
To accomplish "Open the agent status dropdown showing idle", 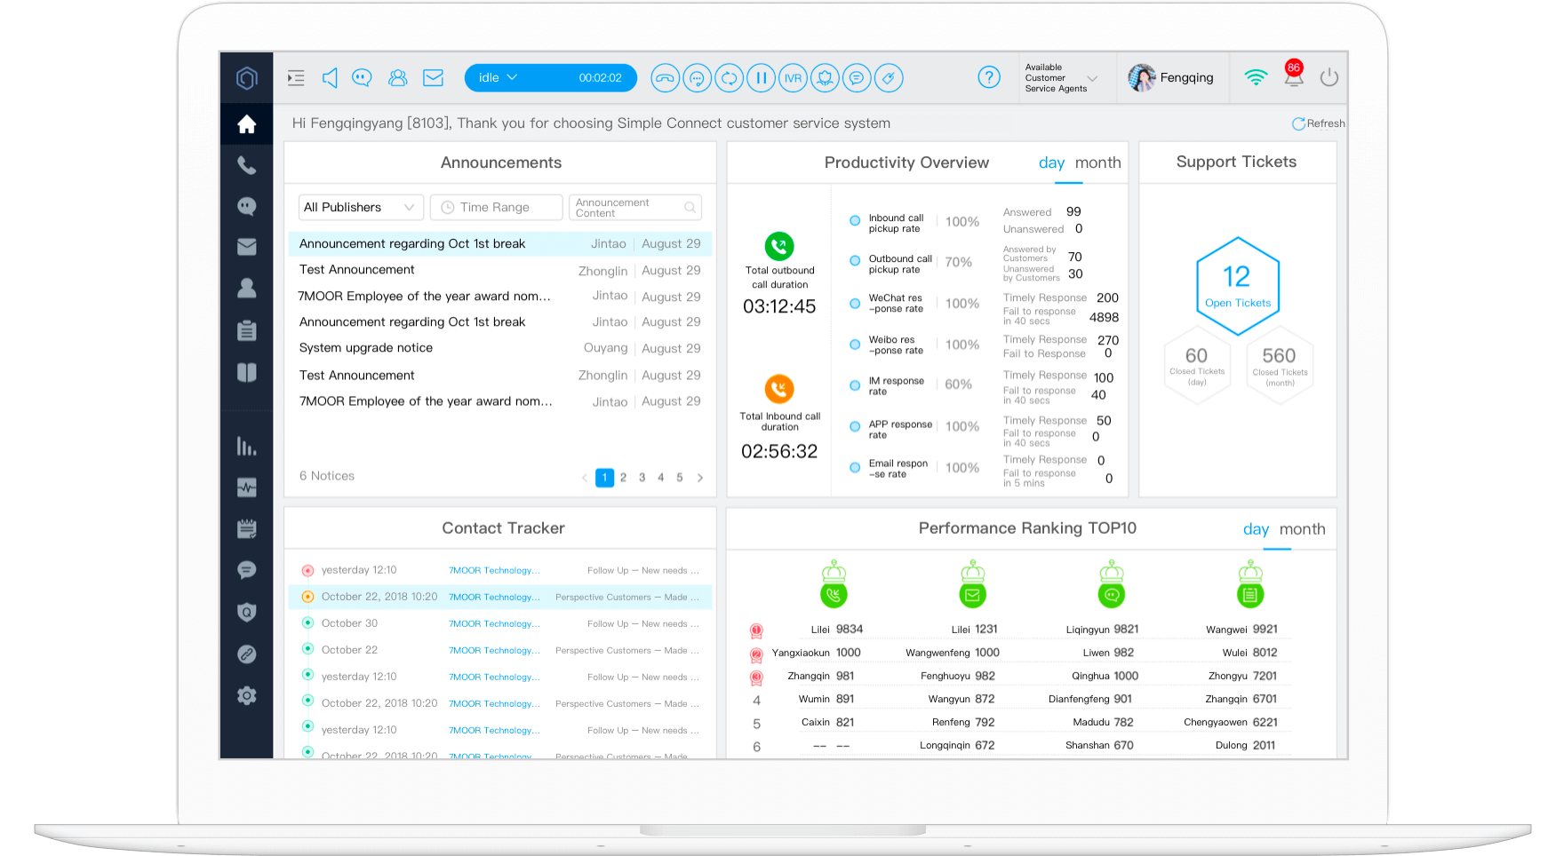I will point(498,77).
